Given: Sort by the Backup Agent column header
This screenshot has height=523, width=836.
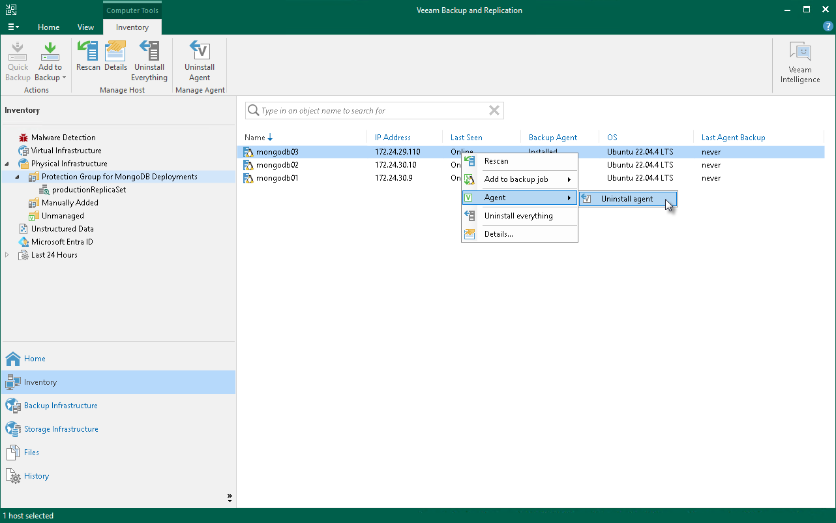Looking at the screenshot, I should click(x=553, y=138).
